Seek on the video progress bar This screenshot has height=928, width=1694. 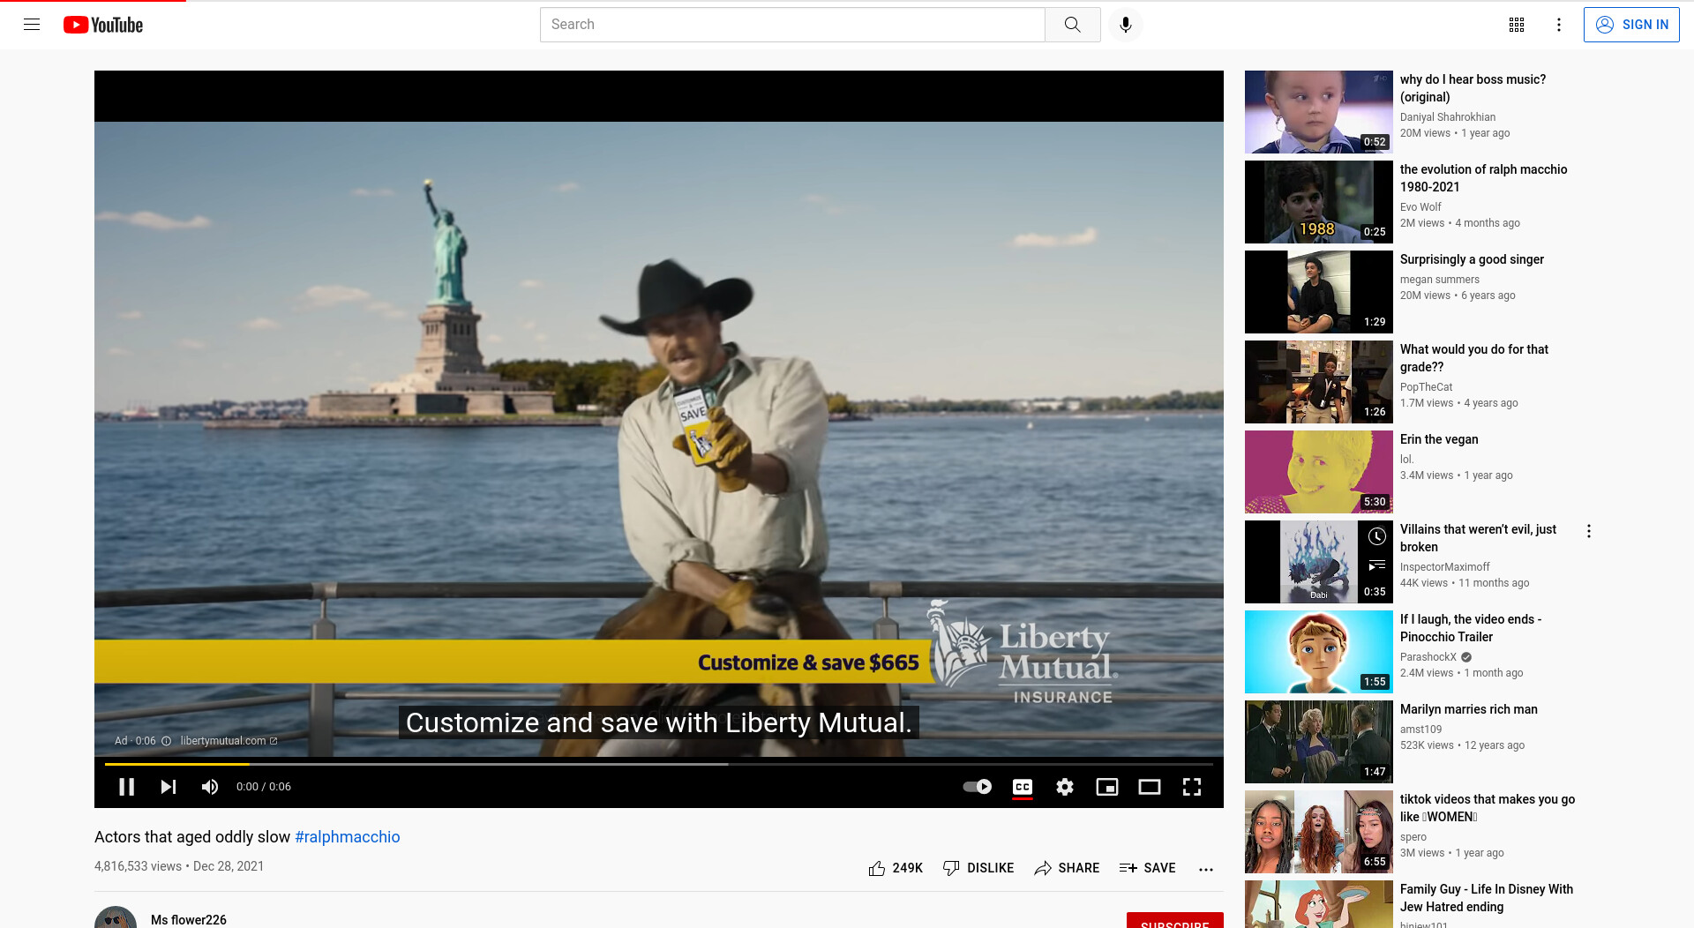point(659,764)
